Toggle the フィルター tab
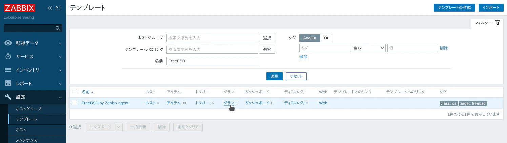507x143 pixels. click(487, 23)
